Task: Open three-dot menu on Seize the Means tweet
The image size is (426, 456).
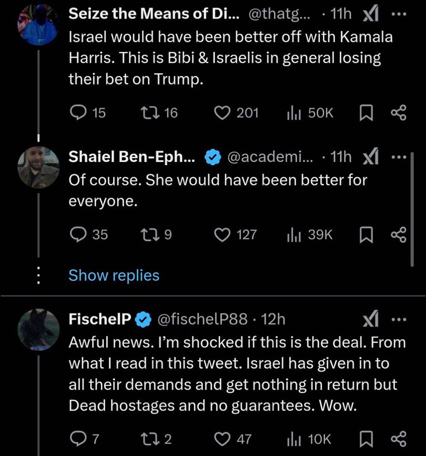Action: [398, 14]
